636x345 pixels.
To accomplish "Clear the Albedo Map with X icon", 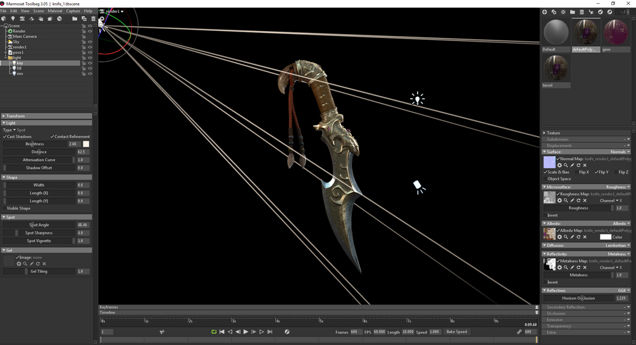I will pos(585,237).
